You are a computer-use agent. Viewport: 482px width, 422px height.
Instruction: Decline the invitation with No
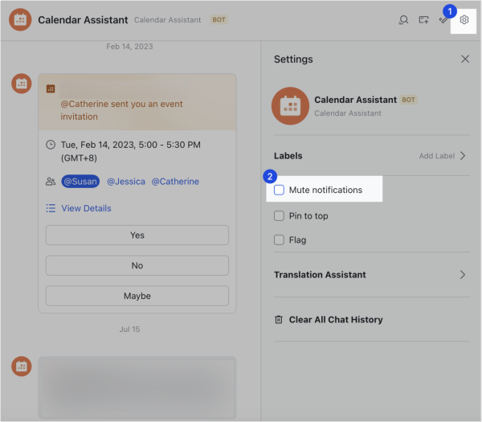137,265
